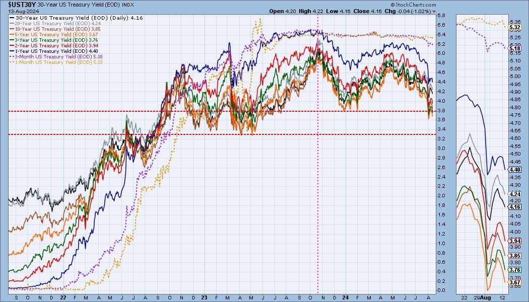Select the 5-Year US Treasury Yield legend entry
529x302 pixels.
(54, 34)
